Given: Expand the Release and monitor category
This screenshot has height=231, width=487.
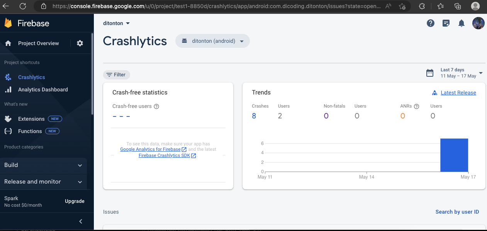Looking at the screenshot, I should (x=43, y=182).
